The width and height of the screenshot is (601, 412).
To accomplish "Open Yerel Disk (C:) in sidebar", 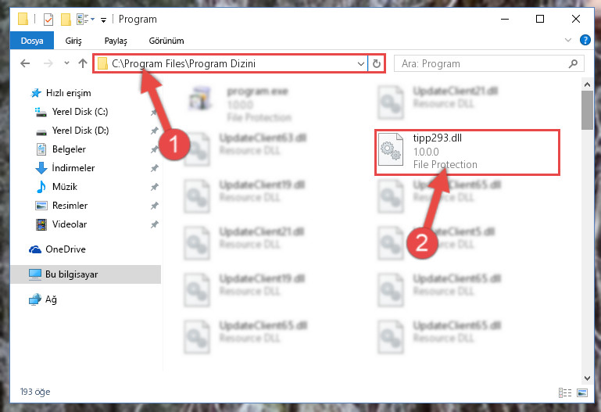I will (80, 112).
